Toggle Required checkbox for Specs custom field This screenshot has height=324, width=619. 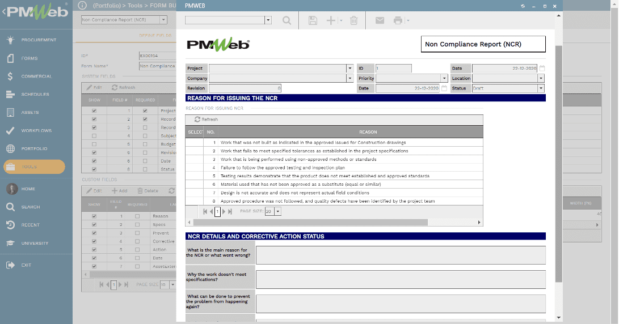coord(137,225)
